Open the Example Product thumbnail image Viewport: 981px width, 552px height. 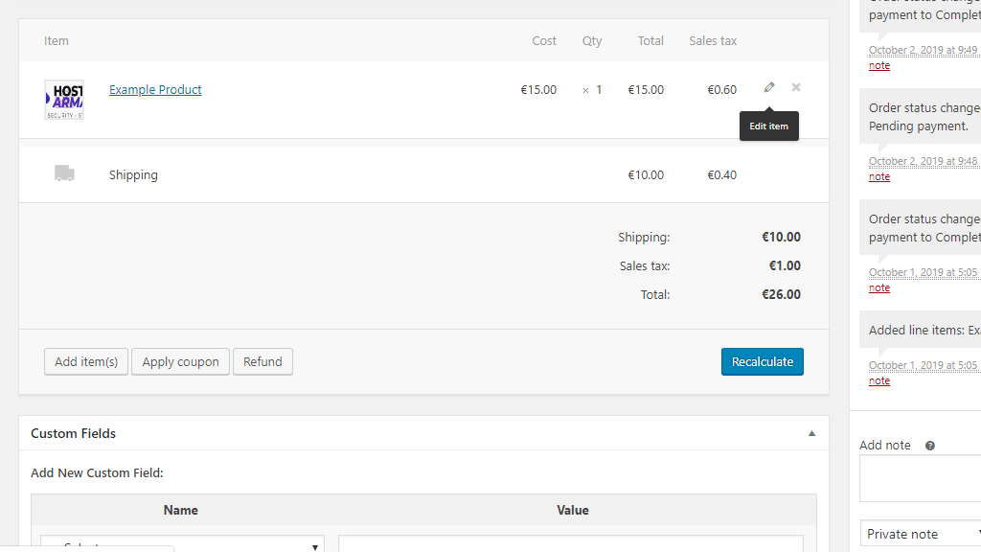tap(64, 100)
